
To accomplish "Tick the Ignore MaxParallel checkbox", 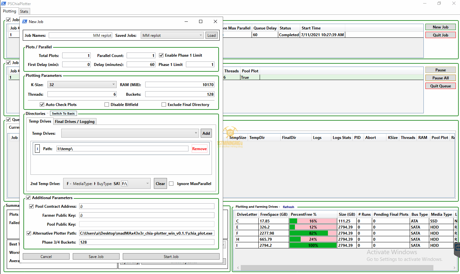I will pos(171,184).
